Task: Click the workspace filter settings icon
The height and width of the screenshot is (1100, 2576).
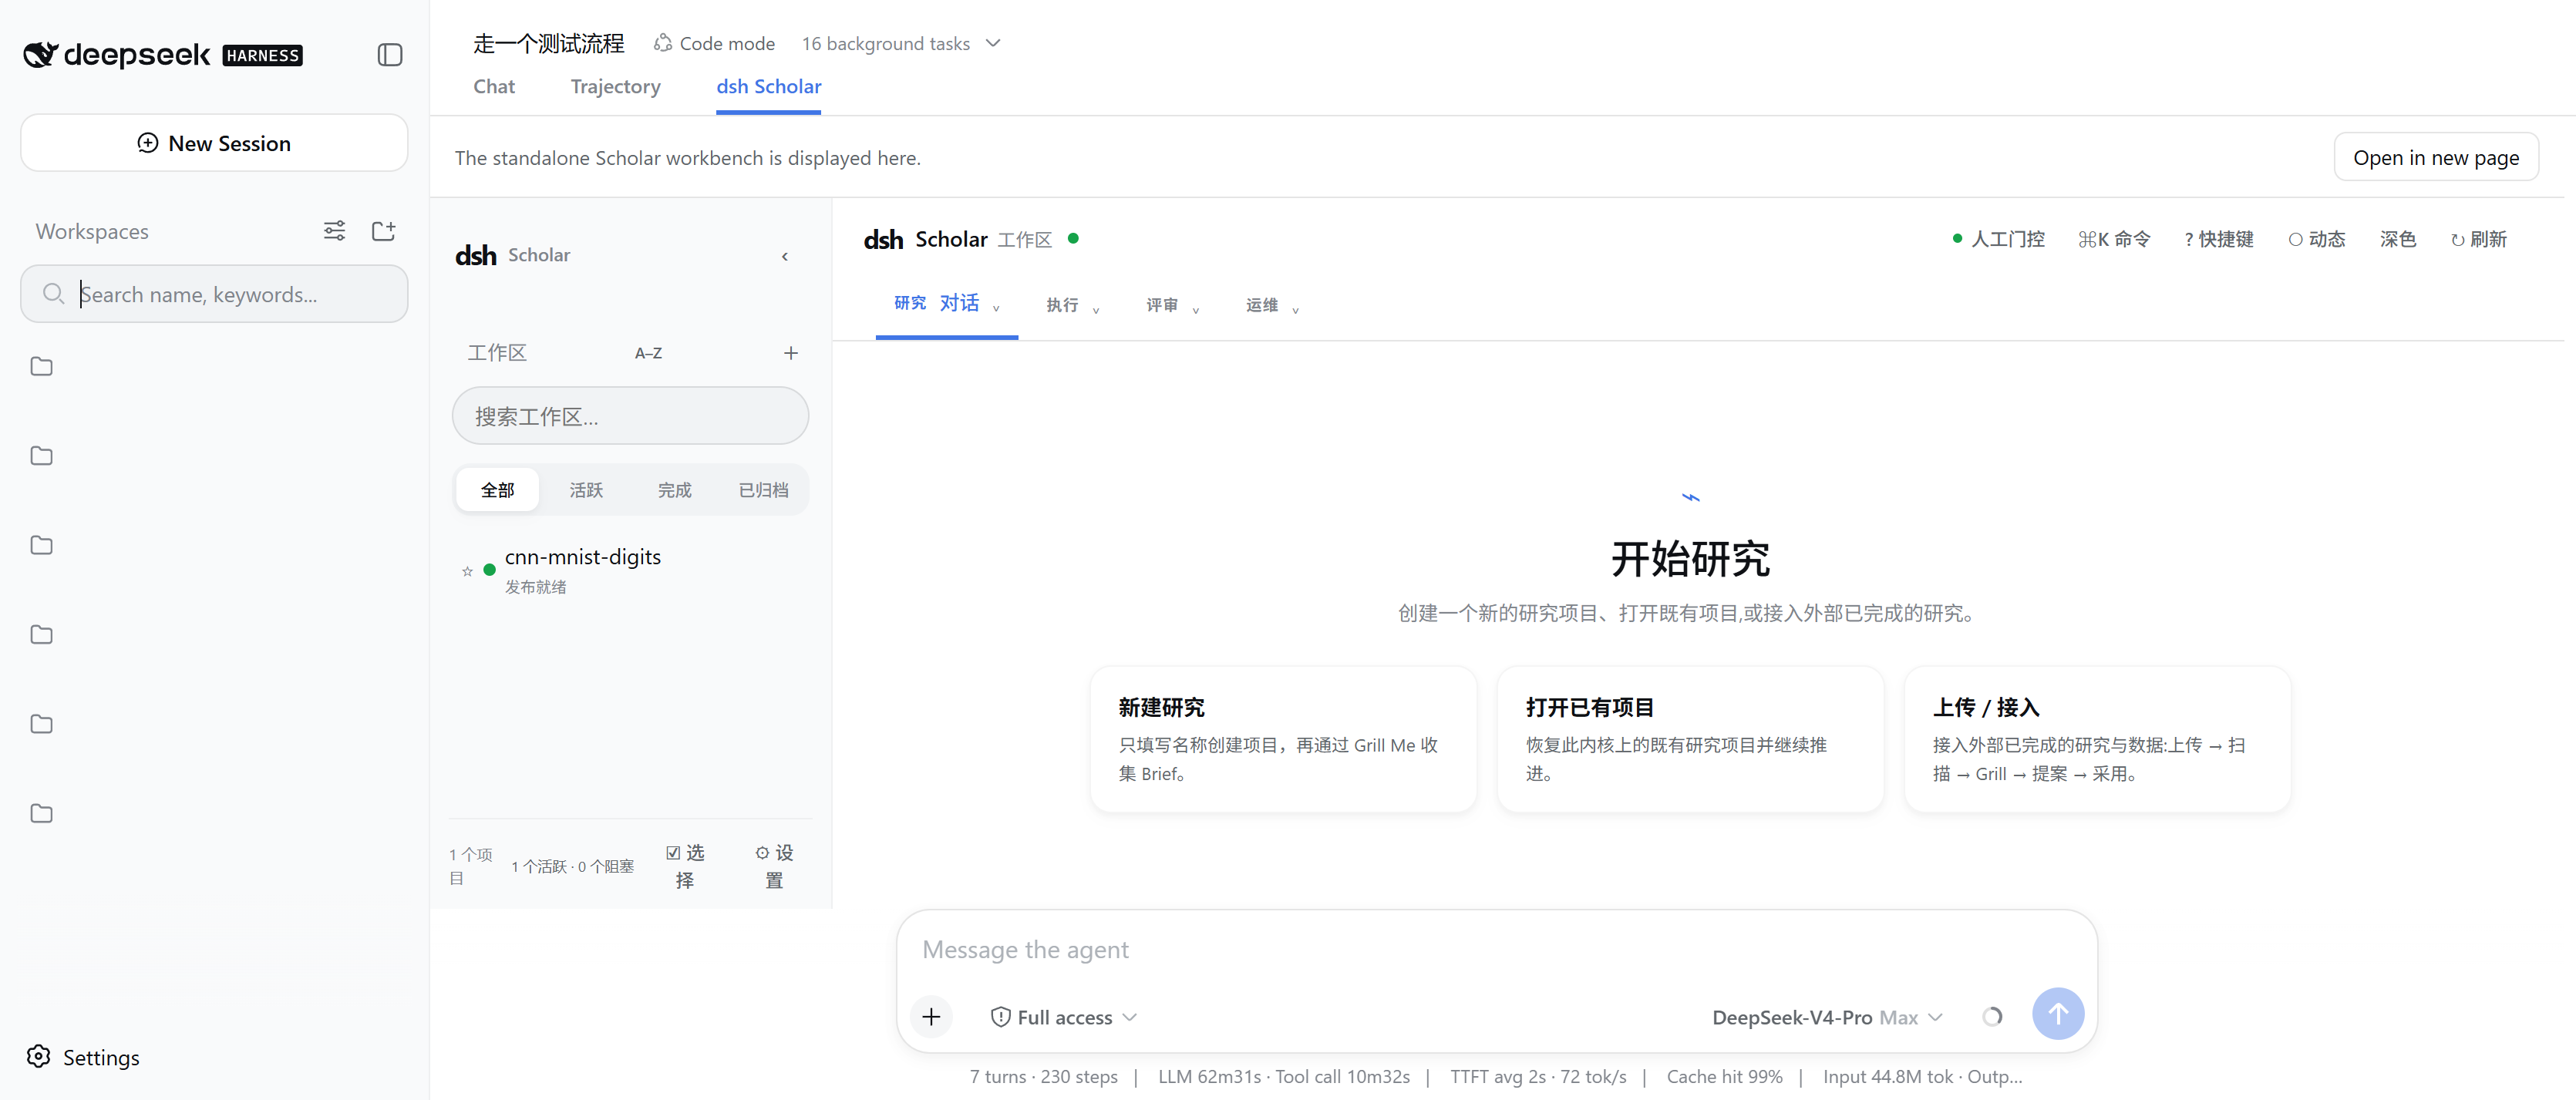Action: pyautogui.click(x=334, y=231)
